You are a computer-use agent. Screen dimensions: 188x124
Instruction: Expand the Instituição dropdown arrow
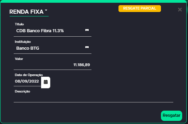pos(87,47)
